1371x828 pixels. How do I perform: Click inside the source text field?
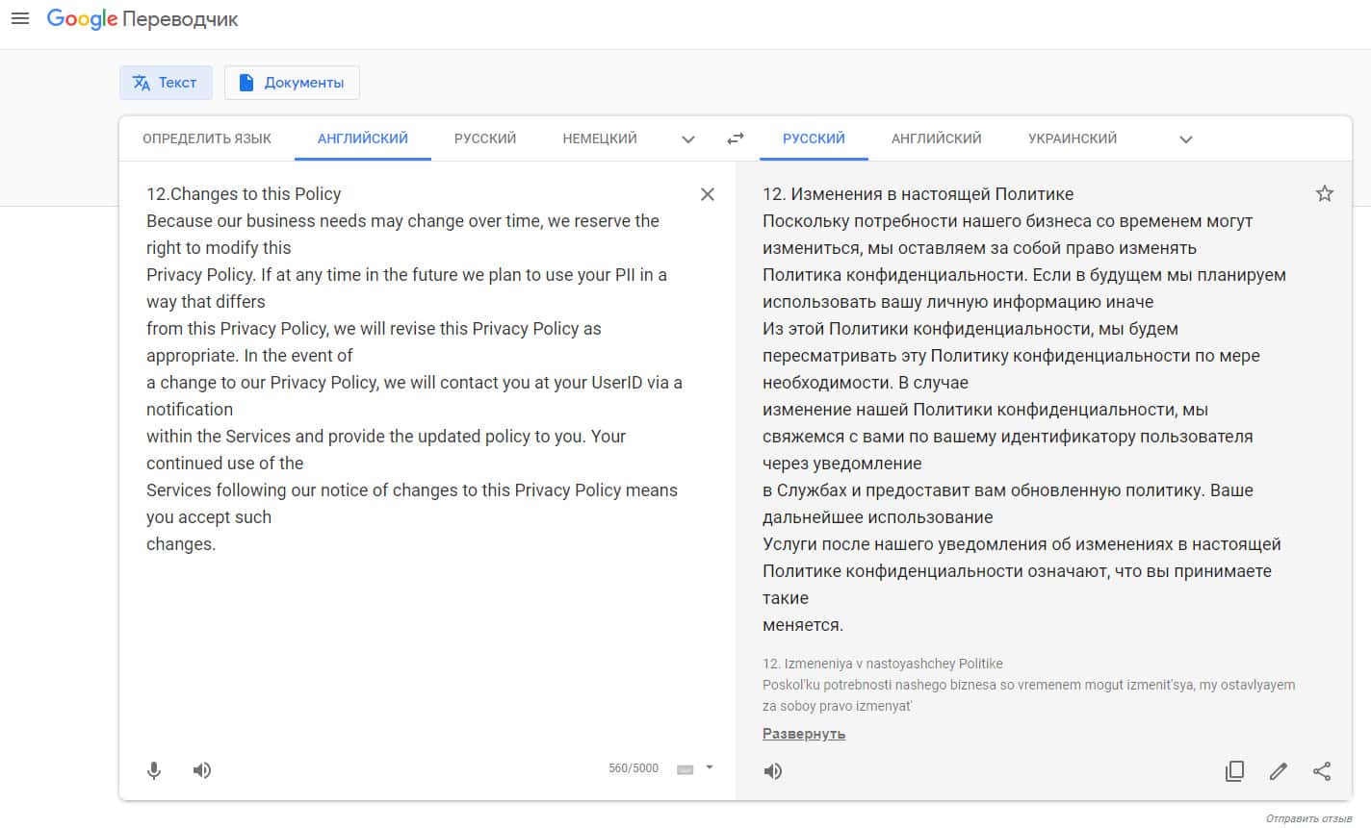click(x=414, y=635)
